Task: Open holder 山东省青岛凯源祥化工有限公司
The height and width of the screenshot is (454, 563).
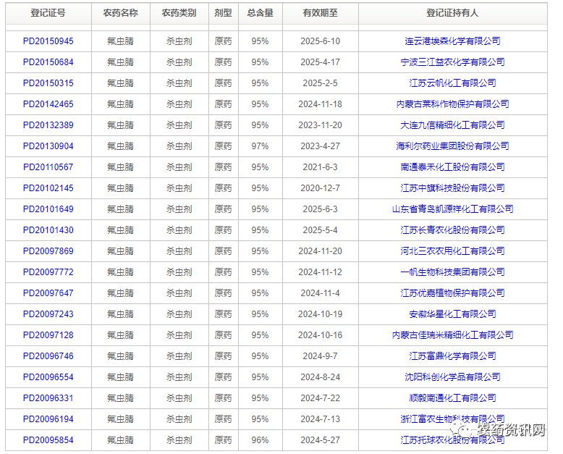Action: 452,209
